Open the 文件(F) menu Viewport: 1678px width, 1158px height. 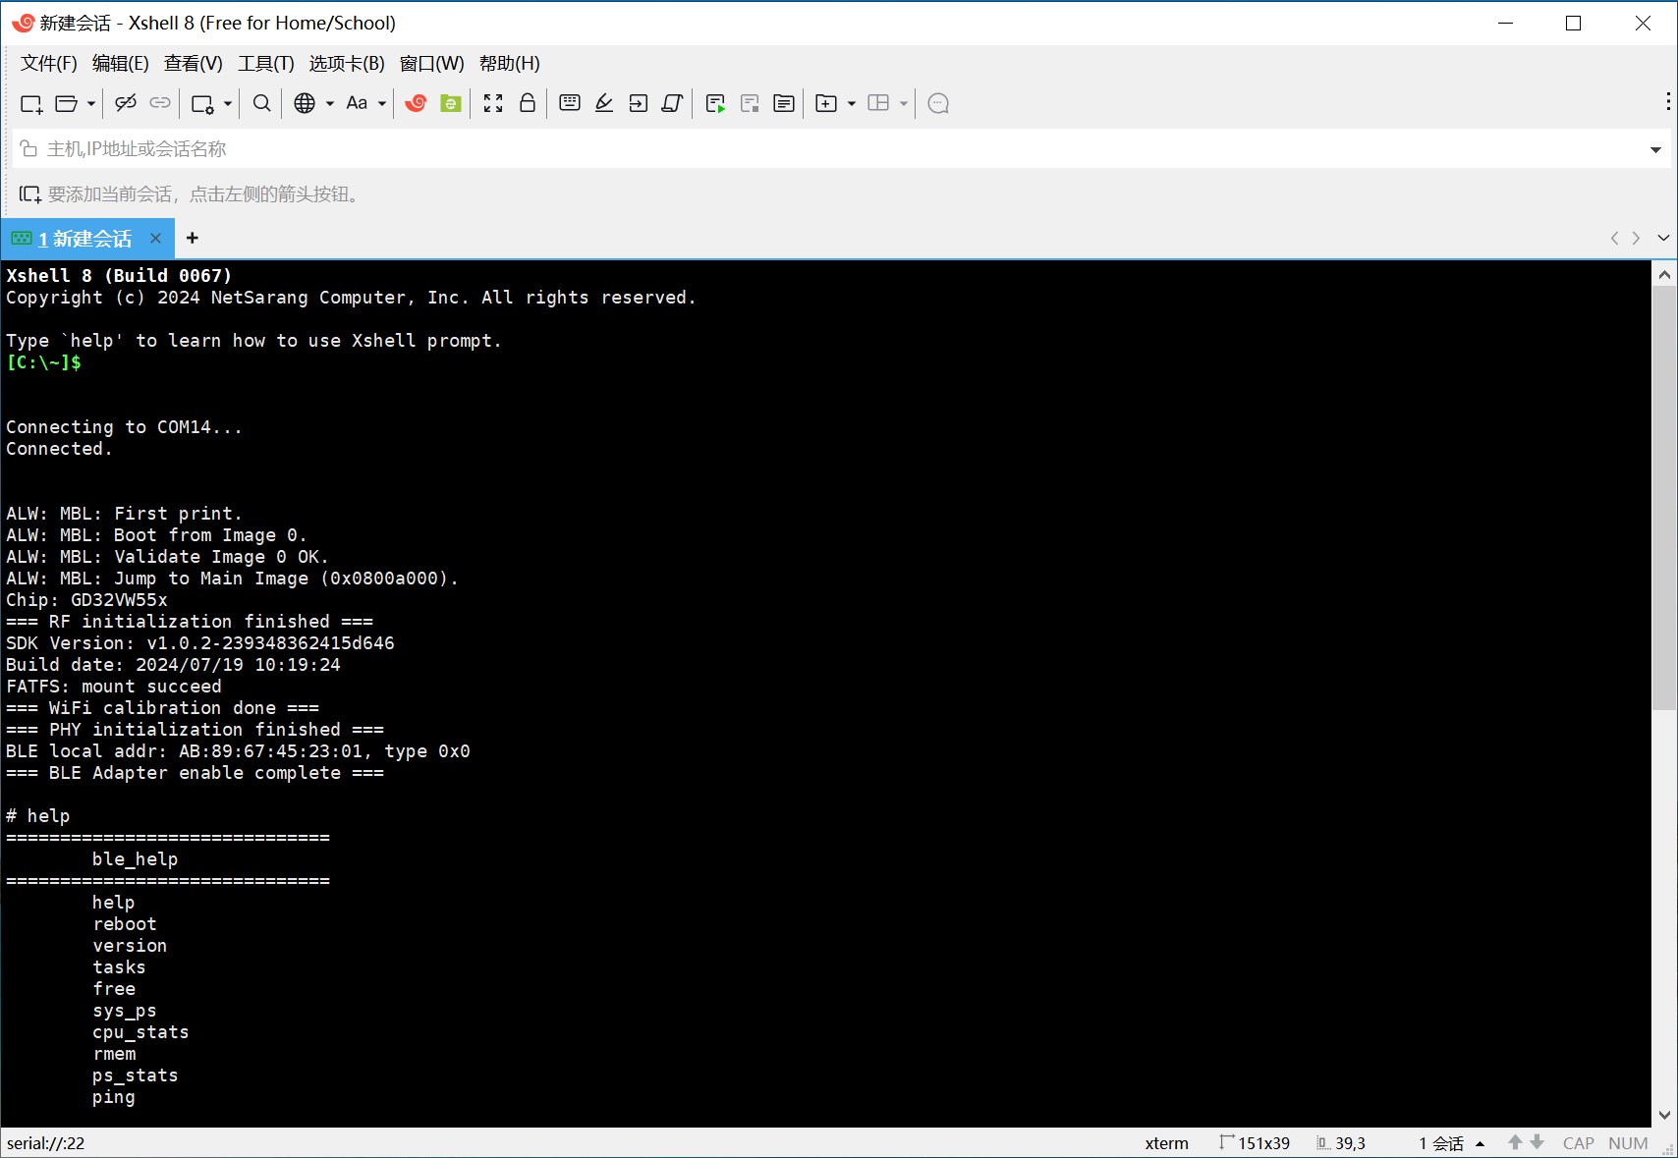point(48,64)
